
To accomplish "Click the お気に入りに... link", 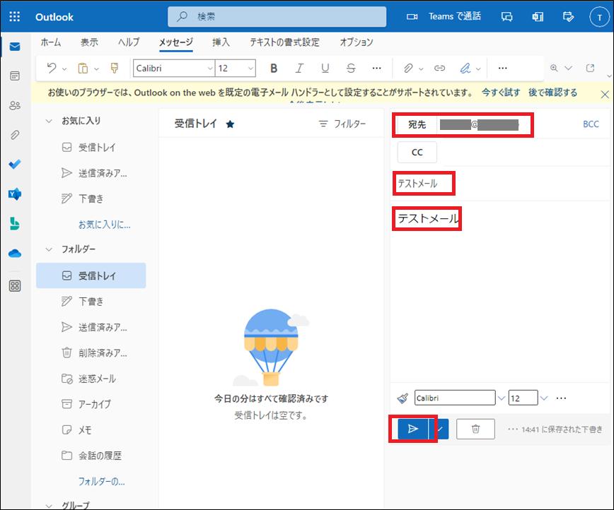I will click(x=105, y=225).
